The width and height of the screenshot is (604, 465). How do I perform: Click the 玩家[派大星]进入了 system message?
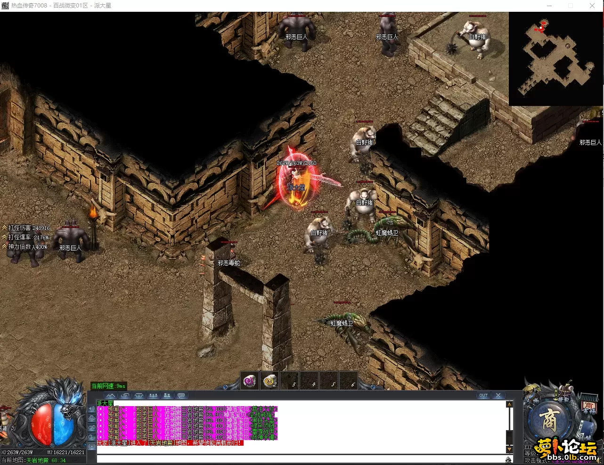pos(170,443)
